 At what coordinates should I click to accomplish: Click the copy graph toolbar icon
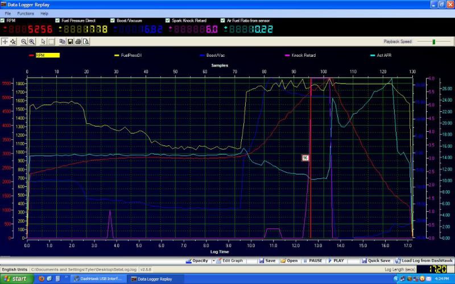62,41
